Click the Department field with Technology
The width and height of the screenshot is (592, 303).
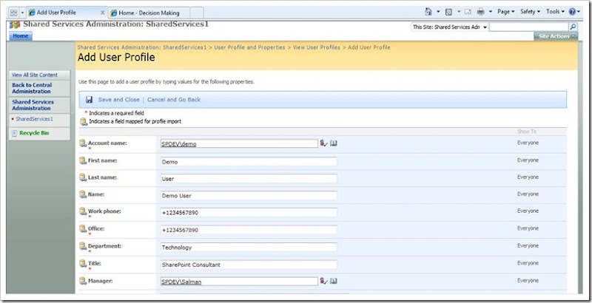click(249, 248)
